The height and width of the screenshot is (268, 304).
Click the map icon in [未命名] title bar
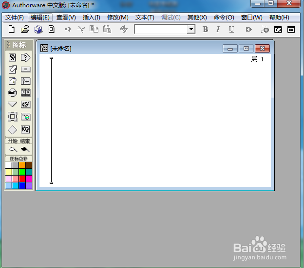coord(44,48)
